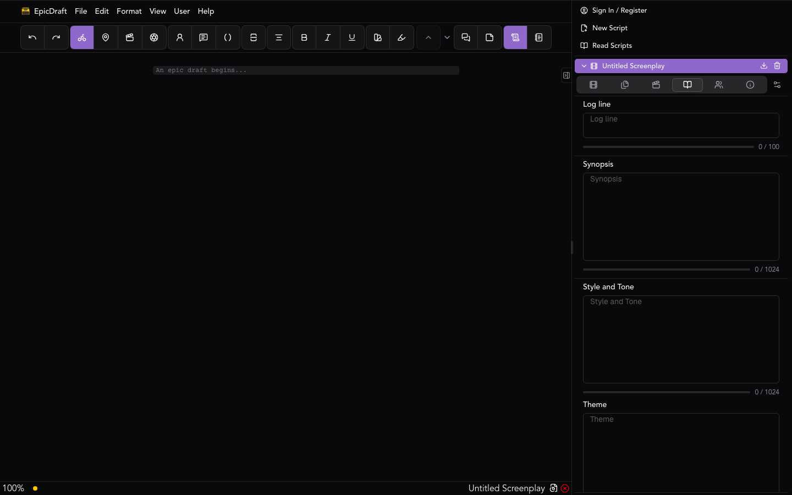792x495 pixels.
Task: Click the 'An epic draft begins...' editor line
Action: pyautogui.click(x=306, y=70)
